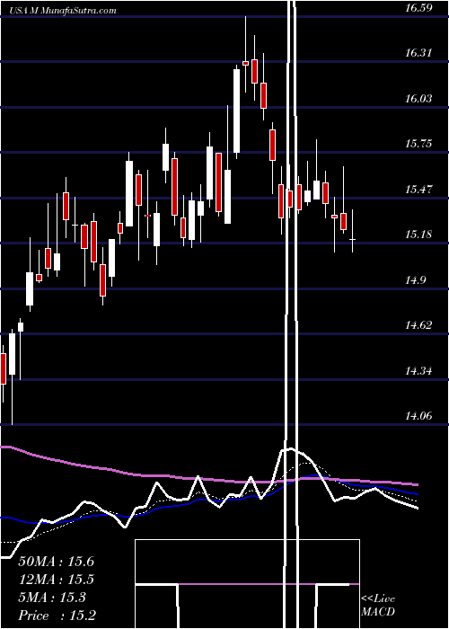Screen dimensions: 449x629
Task: Click the pink 50MA line in indicator panel
Action: pyautogui.click(x=208, y=479)
